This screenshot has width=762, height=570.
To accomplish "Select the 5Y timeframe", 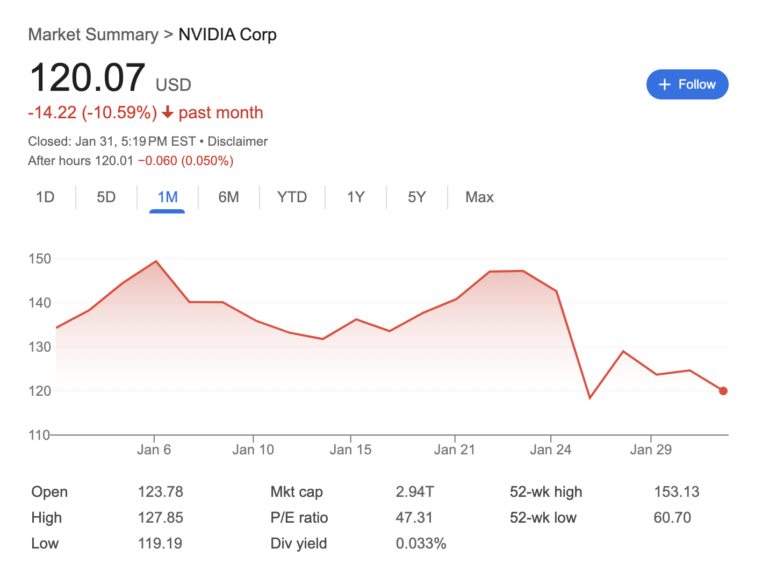I will pos(416,197).
